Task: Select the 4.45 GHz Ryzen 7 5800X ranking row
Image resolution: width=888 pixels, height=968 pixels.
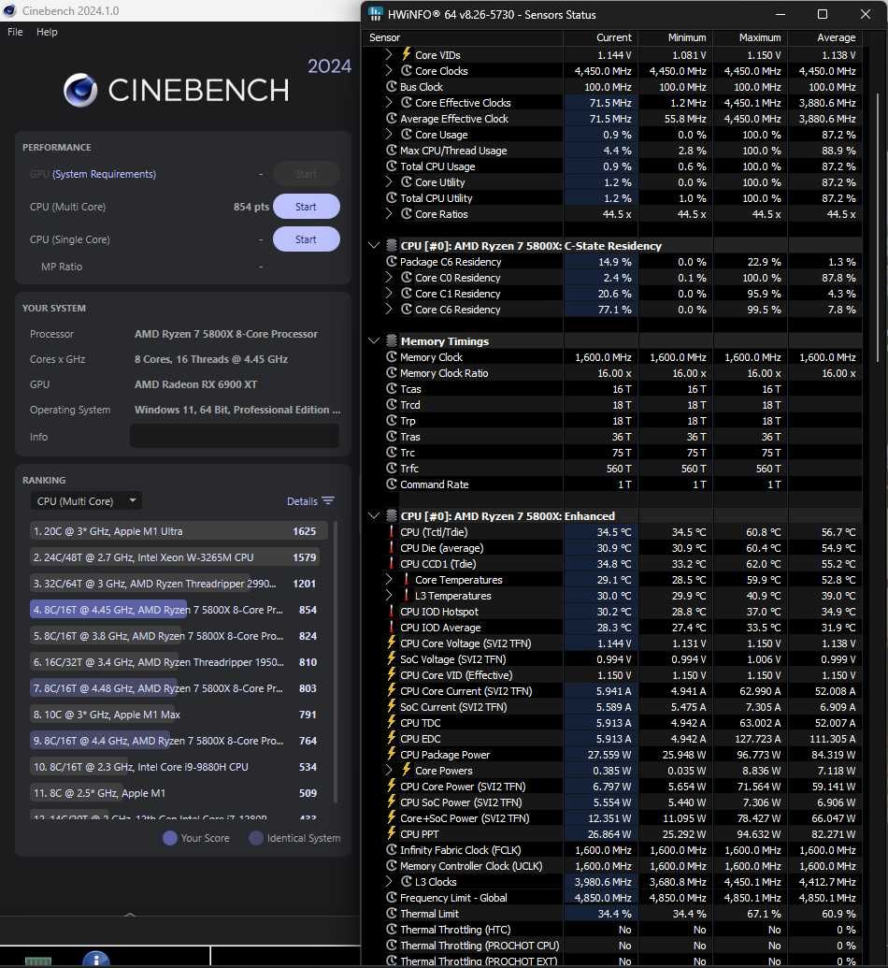Action: pyautogui.click(x=175, y=610)
